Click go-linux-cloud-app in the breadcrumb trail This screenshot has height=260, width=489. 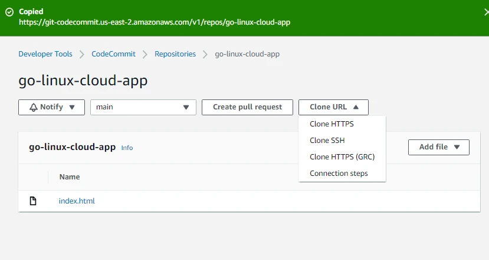pyautogui.click(x=247, y=54)
